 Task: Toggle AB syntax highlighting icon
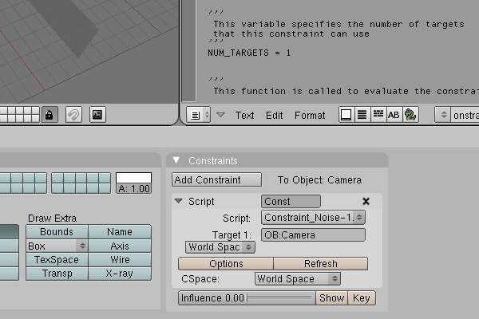coord(394,115)
